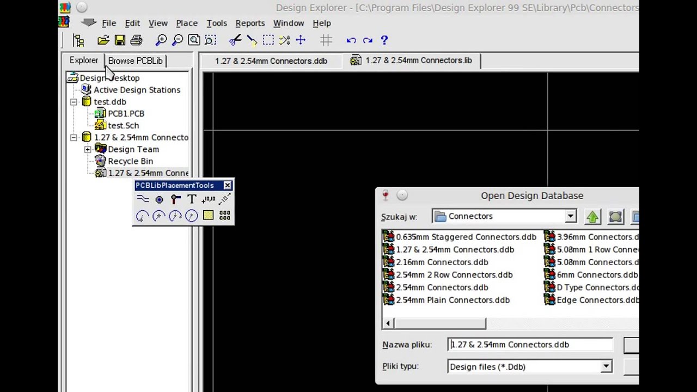Select inside area dashed rectangle icon

[x=268, y=40]
